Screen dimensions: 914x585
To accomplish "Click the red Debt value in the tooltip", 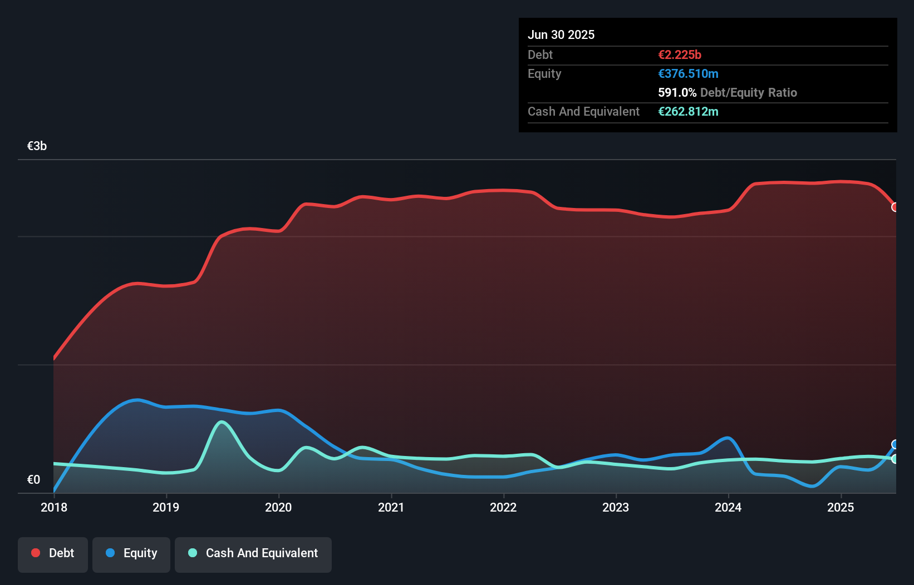I will coord(680,54).
